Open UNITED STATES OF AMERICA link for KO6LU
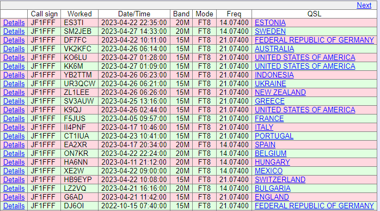Image resolution: width=380 pixels, height=211 pixels. coord(305,58)
